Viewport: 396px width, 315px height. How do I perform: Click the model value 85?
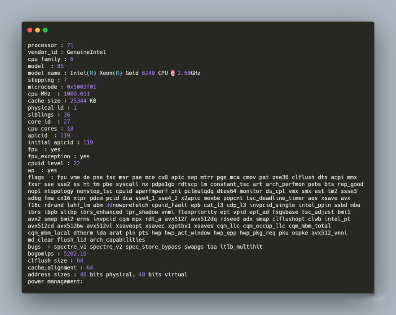[60, 66]
